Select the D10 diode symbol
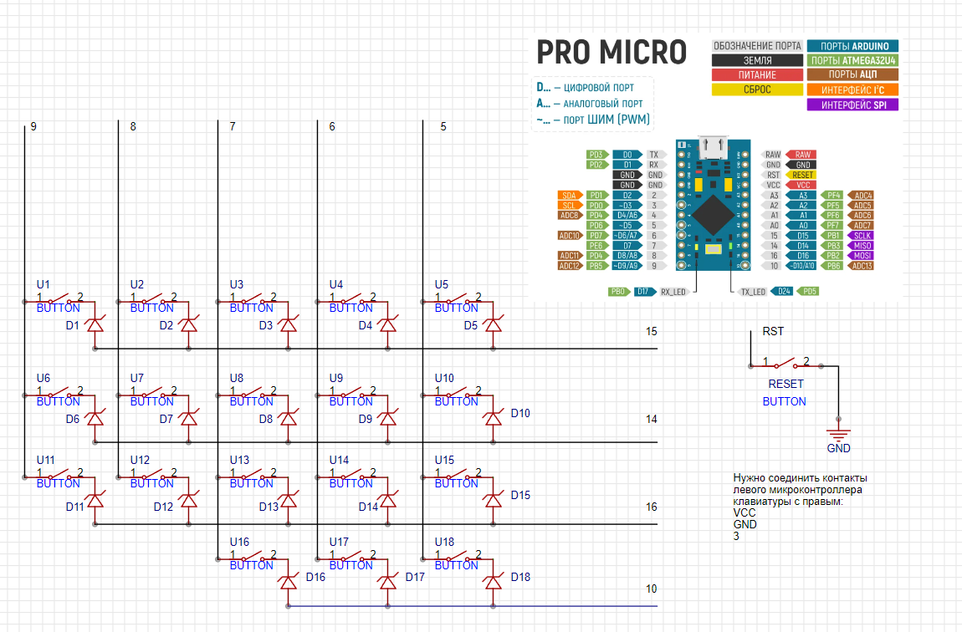Screen dimensions: 962x632 (494, 419)
